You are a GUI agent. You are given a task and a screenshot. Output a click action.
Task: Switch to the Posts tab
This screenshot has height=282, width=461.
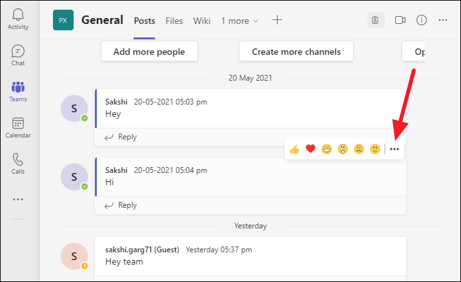pyautogui.click(x=145, y=21)
